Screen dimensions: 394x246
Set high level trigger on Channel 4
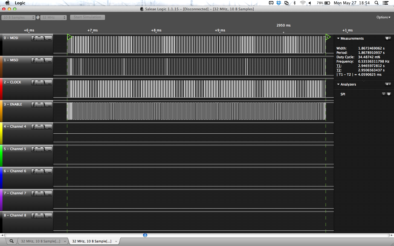[x=39, y=127]
